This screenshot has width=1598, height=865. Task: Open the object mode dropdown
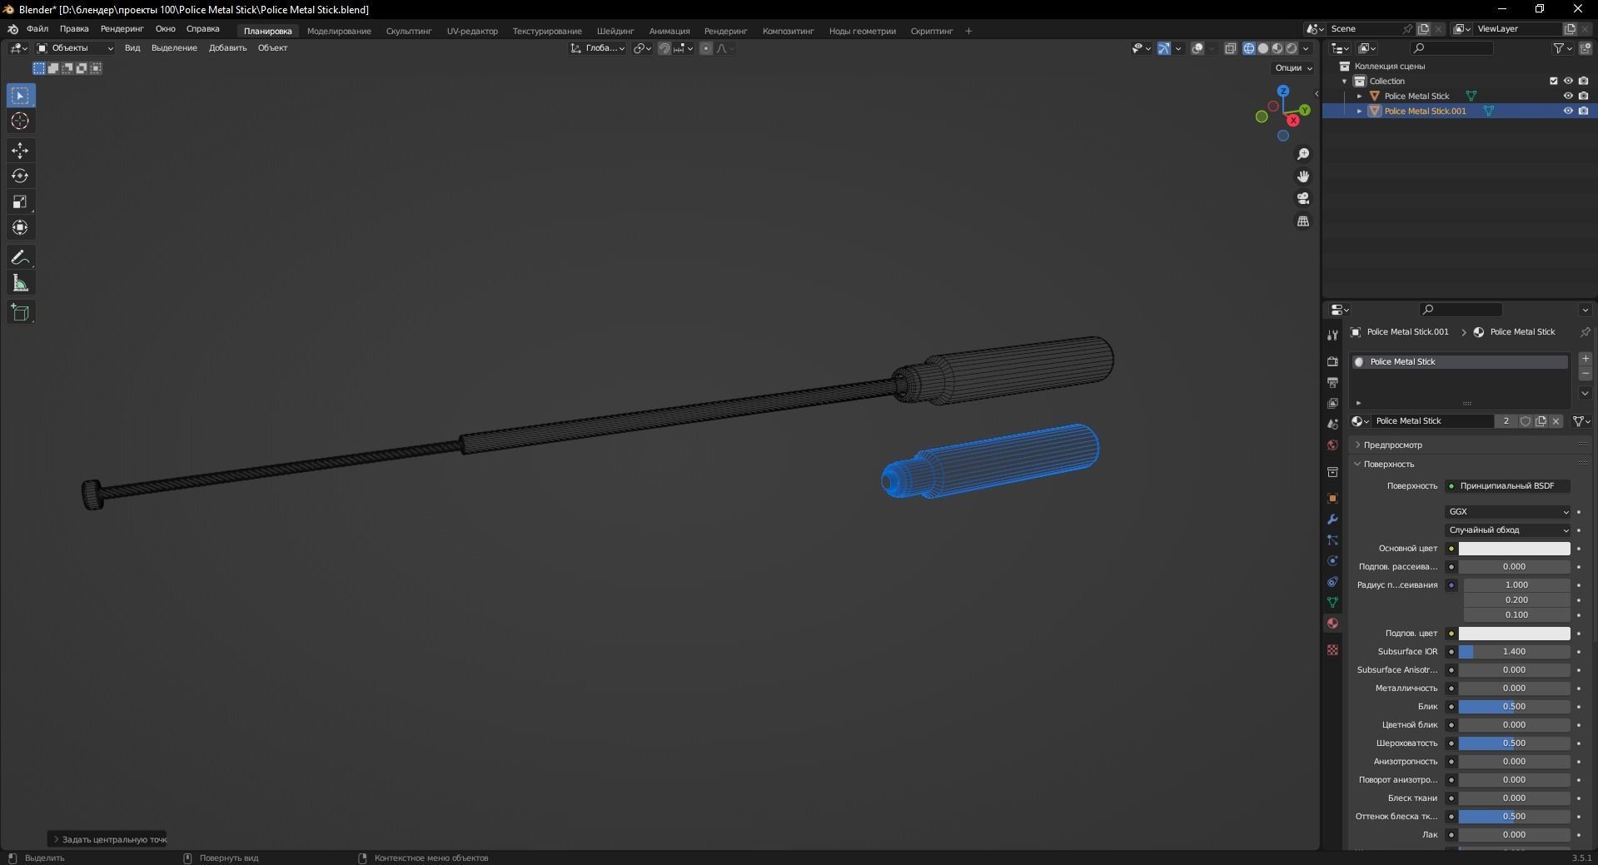(75, 48)
